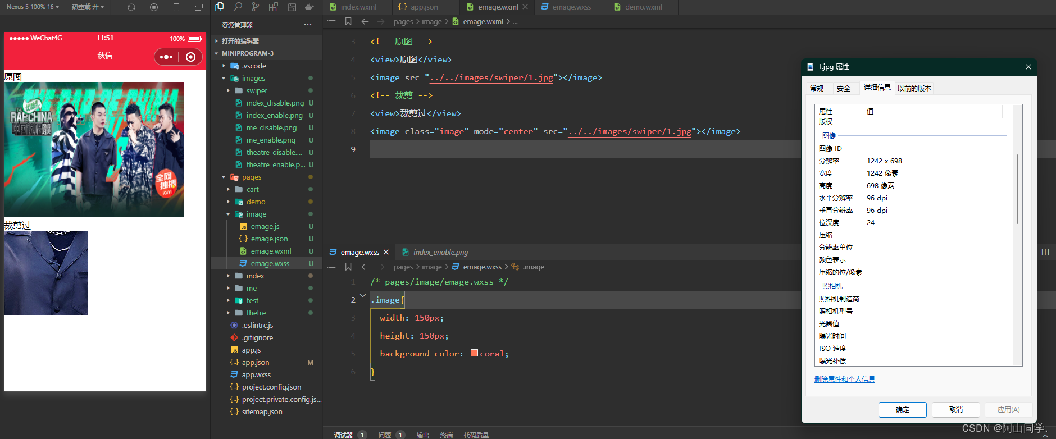The height and width of the screenshot is (439, 1056).
Task: Click the back arrow in top editor
Action: point(365,21)
